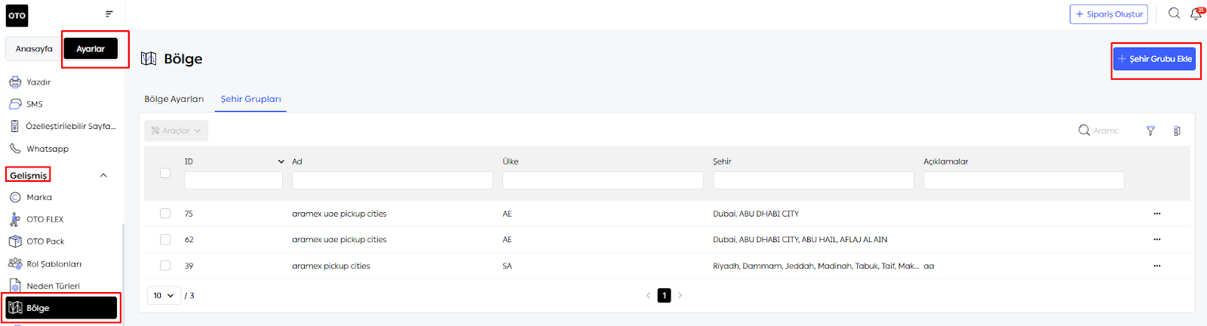
Task: Open the Araçlar tools dropdown
Action: [176, 131]
